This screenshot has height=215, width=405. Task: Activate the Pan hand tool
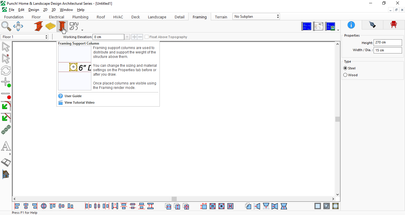pos(18,26)
